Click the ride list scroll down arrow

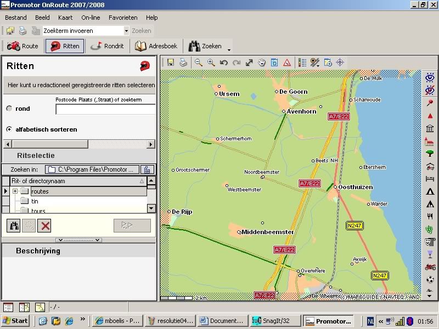tap(151, 208)
